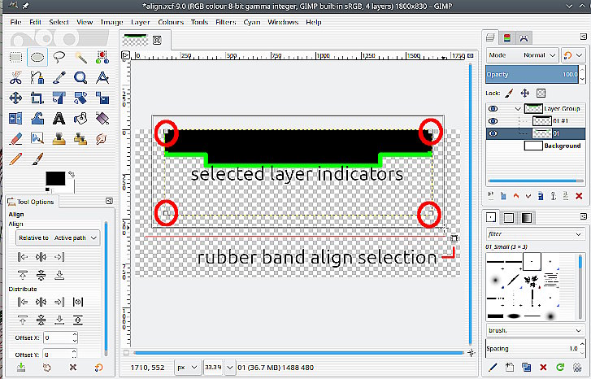The height and width of the screenshot is (379, 591).
Task: Refresh the brushes list
Action: 560,367
